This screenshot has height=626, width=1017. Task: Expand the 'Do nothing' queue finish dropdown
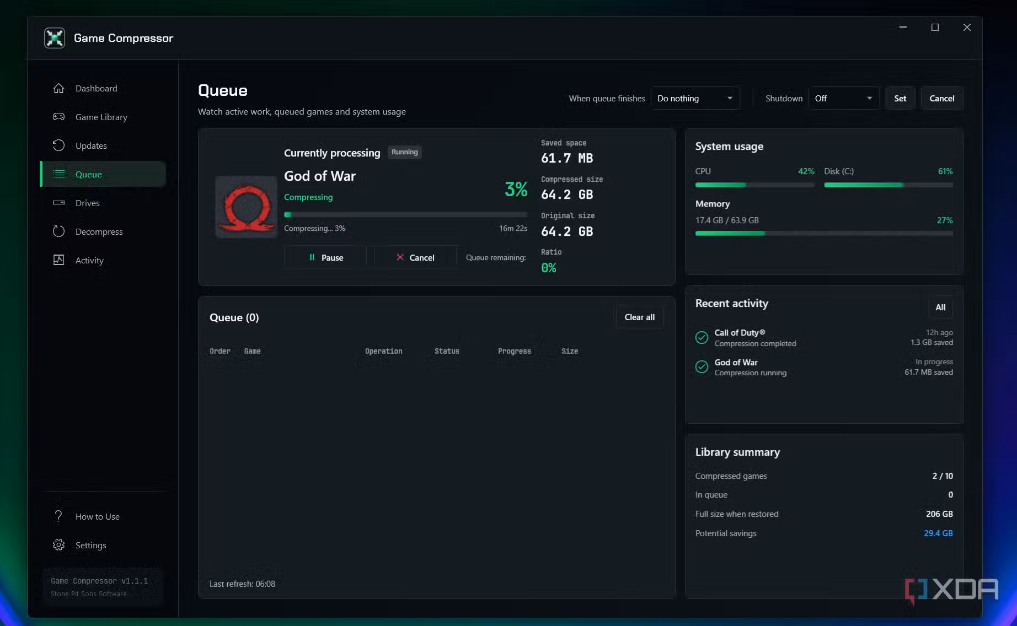[x=695, y=99]
